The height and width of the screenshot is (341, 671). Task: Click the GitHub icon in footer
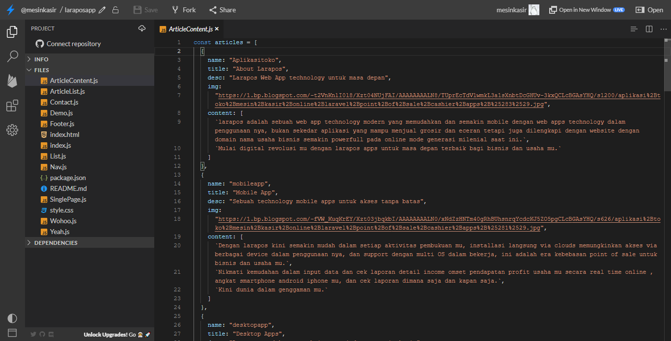pyautogui.click(x=42, y=334)
